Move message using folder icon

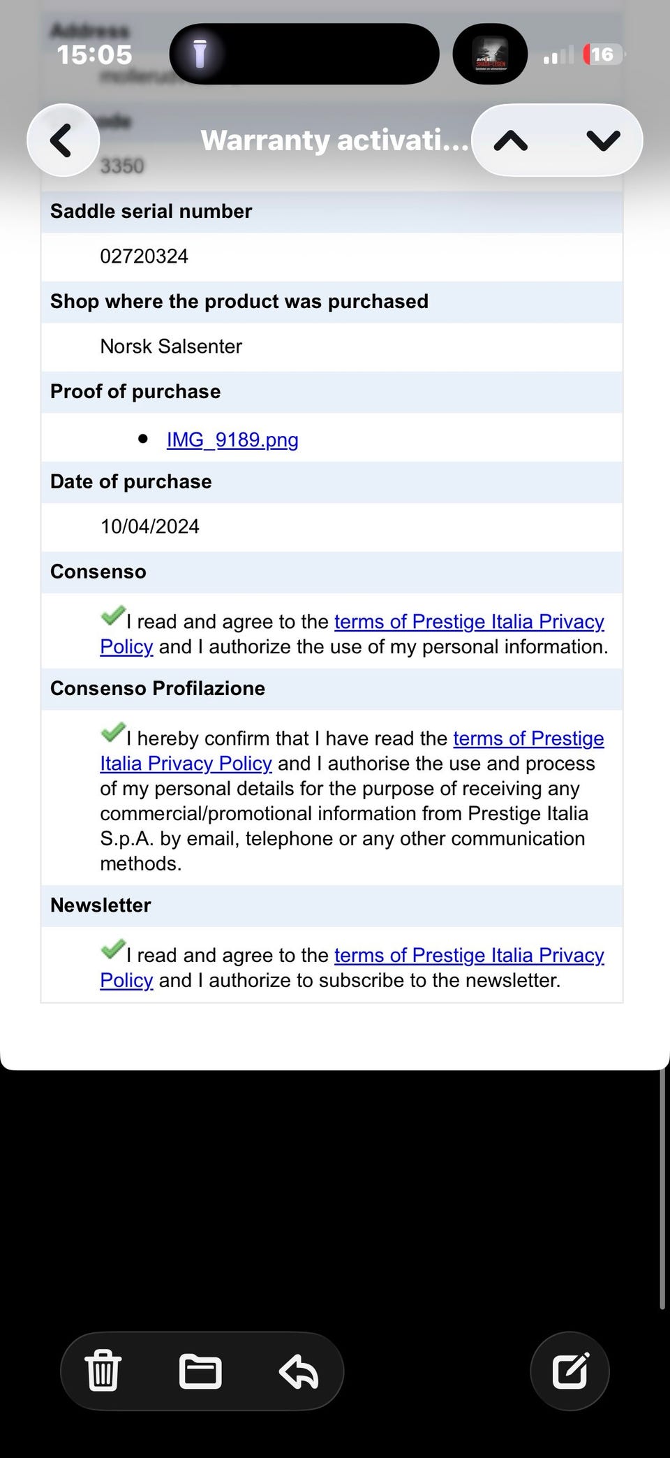point(200,1371)
